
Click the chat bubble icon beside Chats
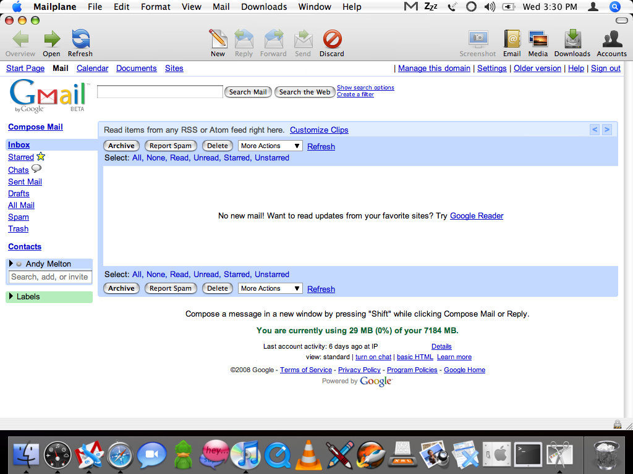click(36, 168)
